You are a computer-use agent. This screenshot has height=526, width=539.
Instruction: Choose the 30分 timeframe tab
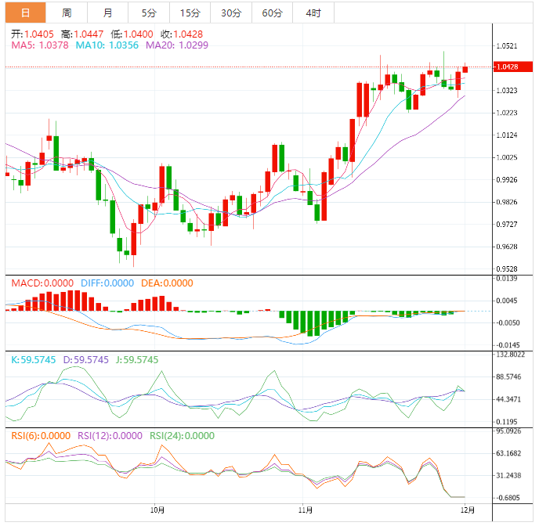pyautogui.click(x=231, y=13)
